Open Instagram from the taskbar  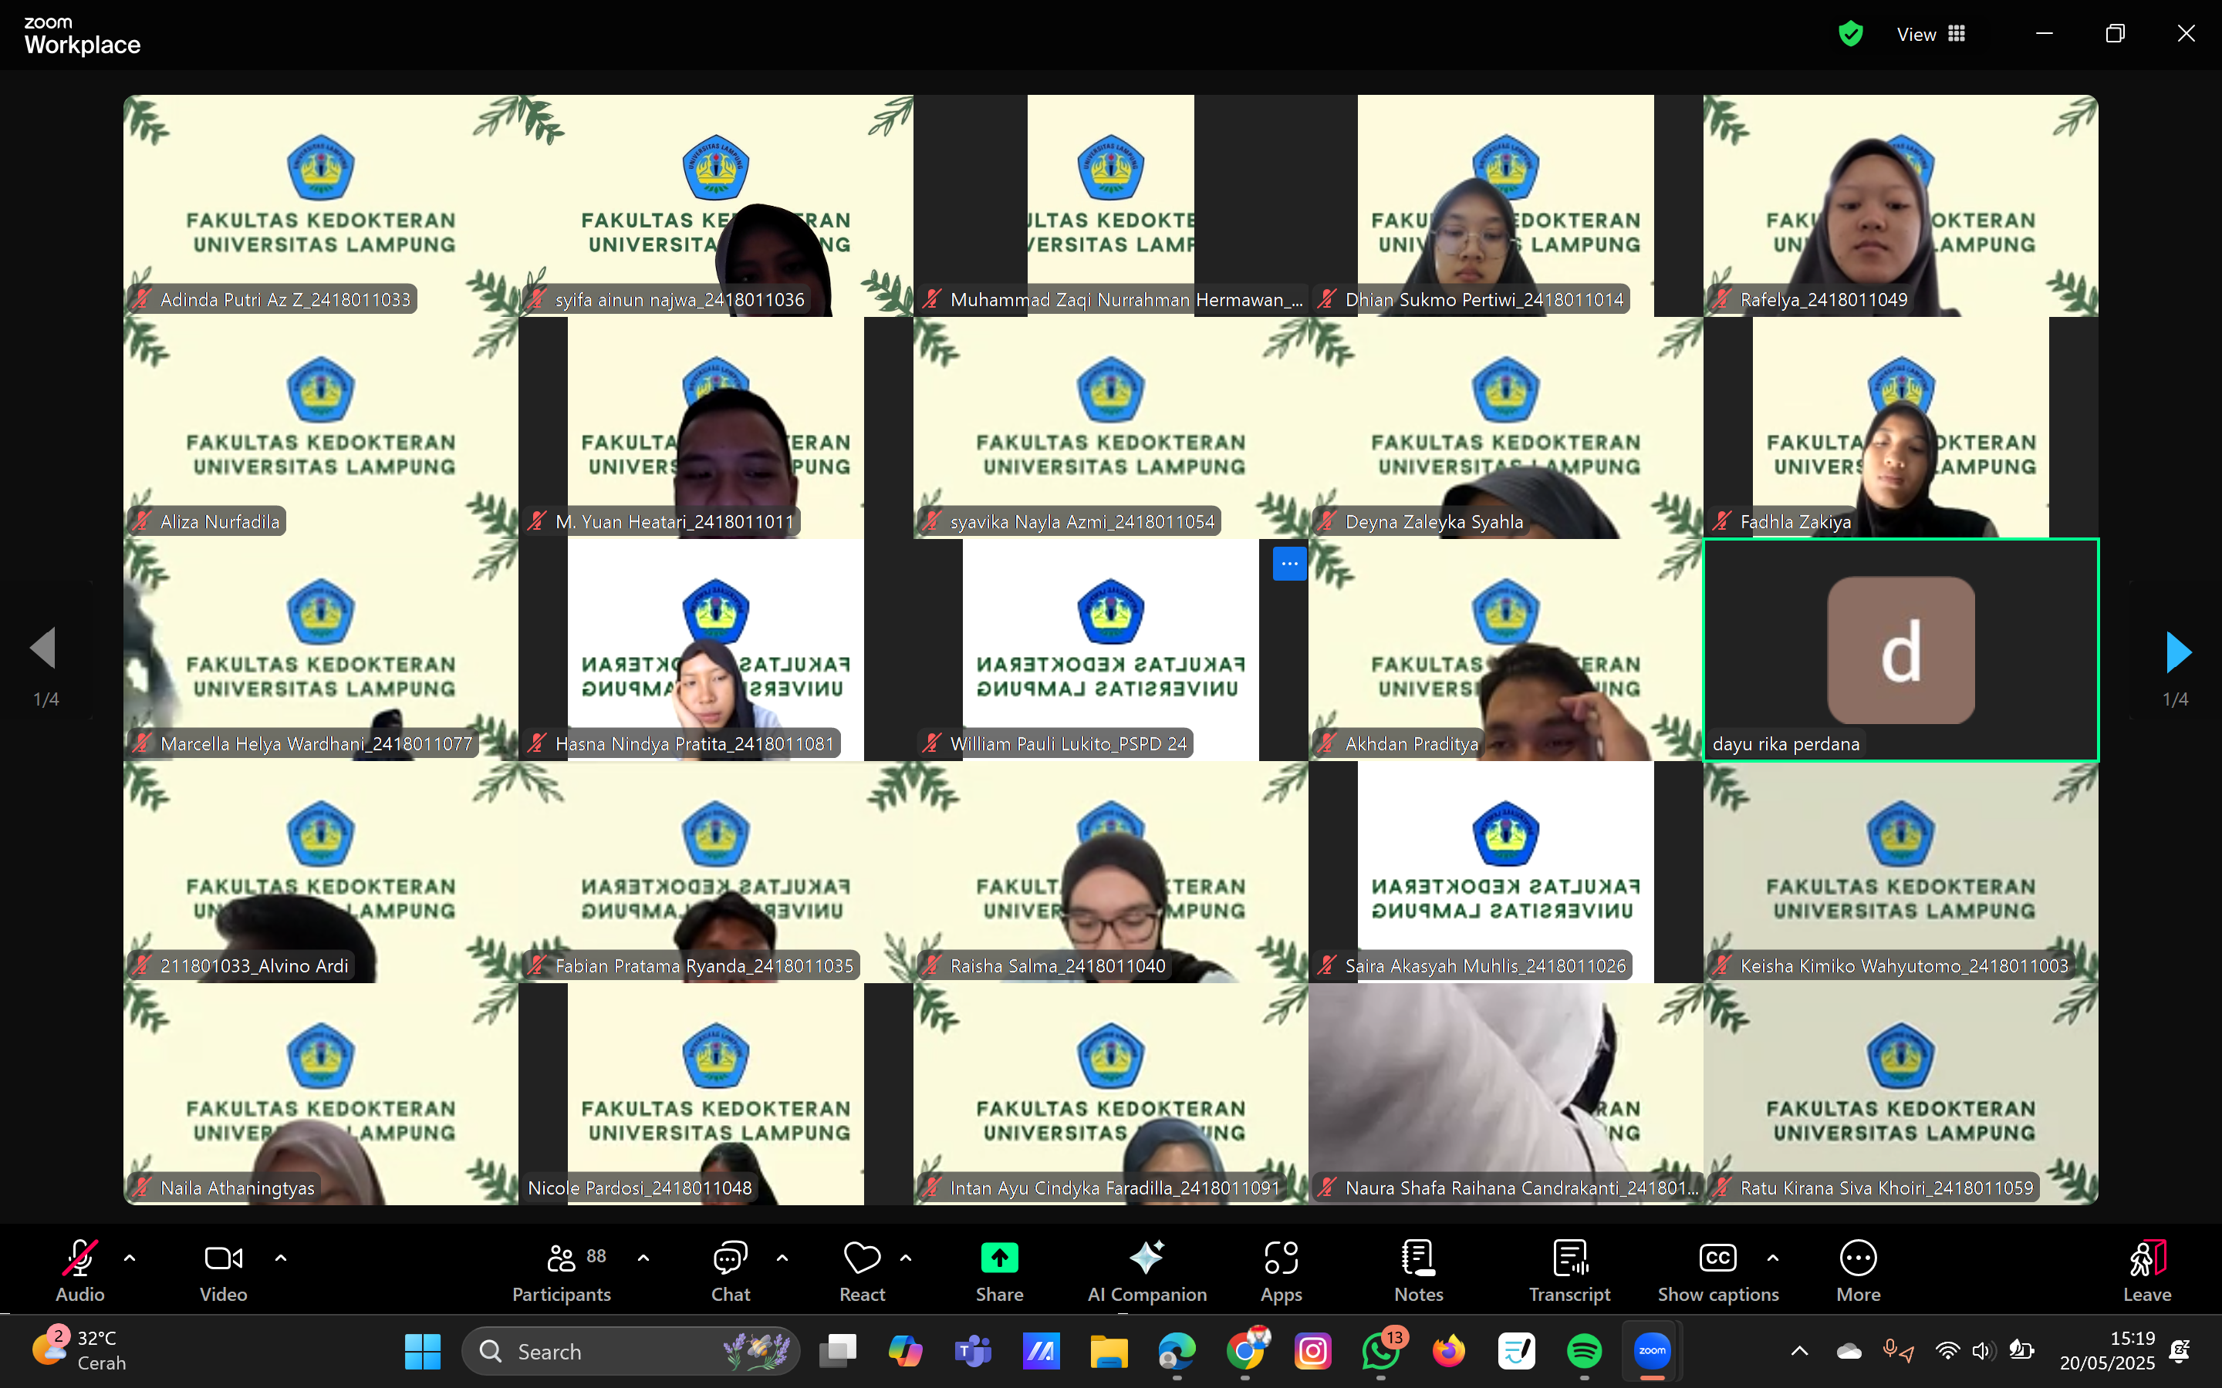point(1313,1351)
